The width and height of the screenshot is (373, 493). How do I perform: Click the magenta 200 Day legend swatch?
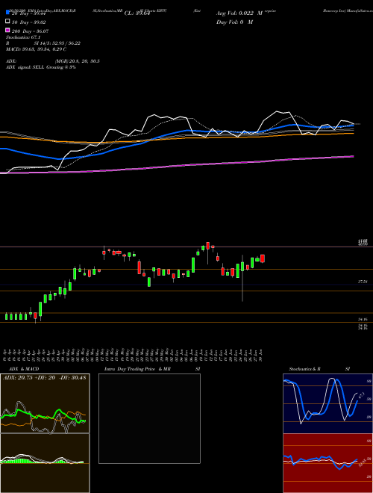(x=7, y=31)
